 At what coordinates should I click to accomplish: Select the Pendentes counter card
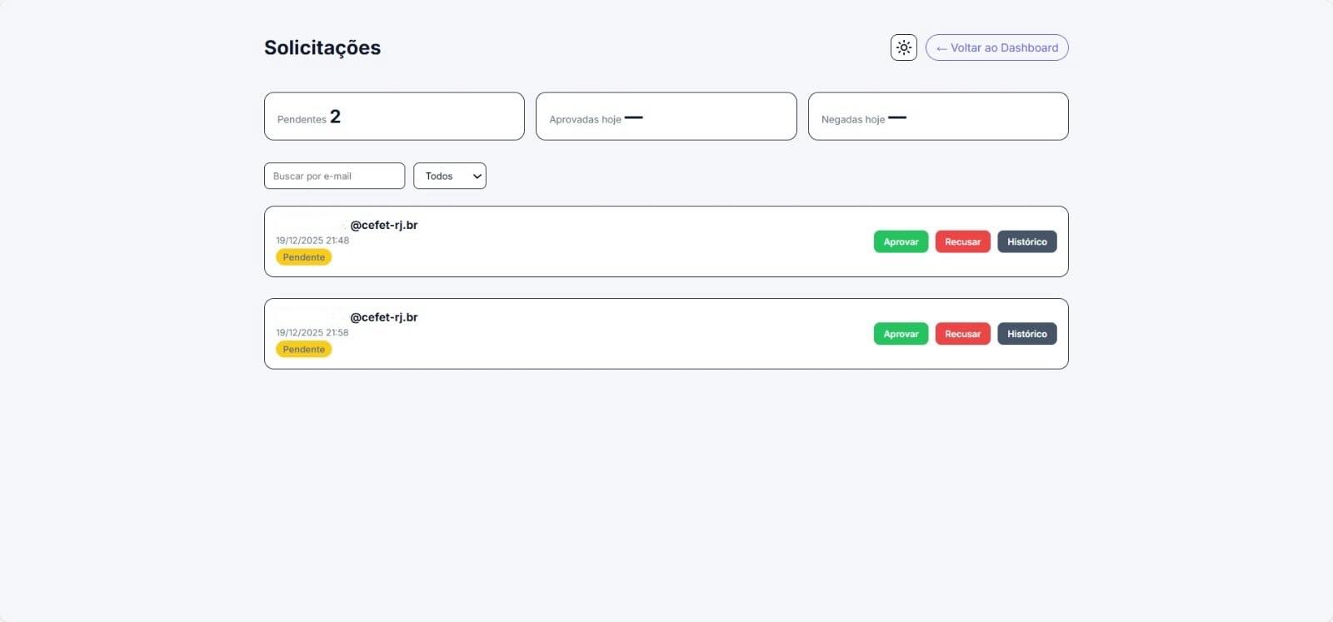(x=394, y=117)
